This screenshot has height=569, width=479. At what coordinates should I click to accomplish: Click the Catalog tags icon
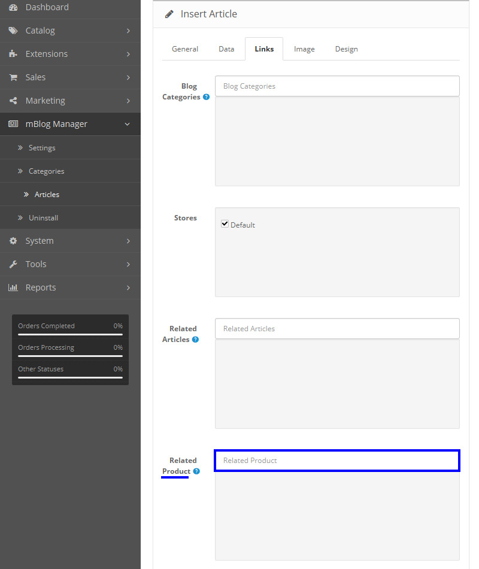pyautogui.click(x=13, y=31)
